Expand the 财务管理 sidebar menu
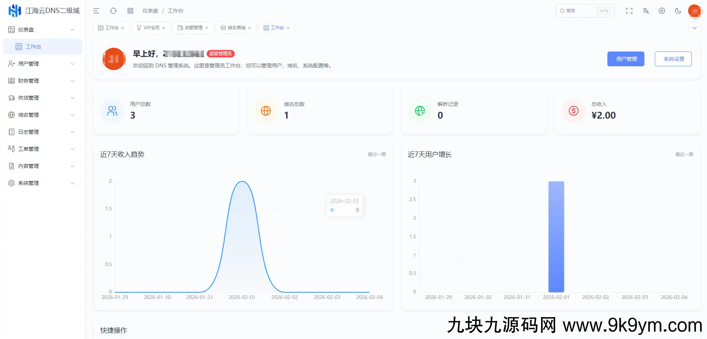The image size is (707, 339). click(x=41, y=81)
